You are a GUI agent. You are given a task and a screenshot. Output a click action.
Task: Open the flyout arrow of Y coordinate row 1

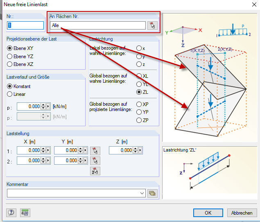pyautogui.click(x=86, y=150)
